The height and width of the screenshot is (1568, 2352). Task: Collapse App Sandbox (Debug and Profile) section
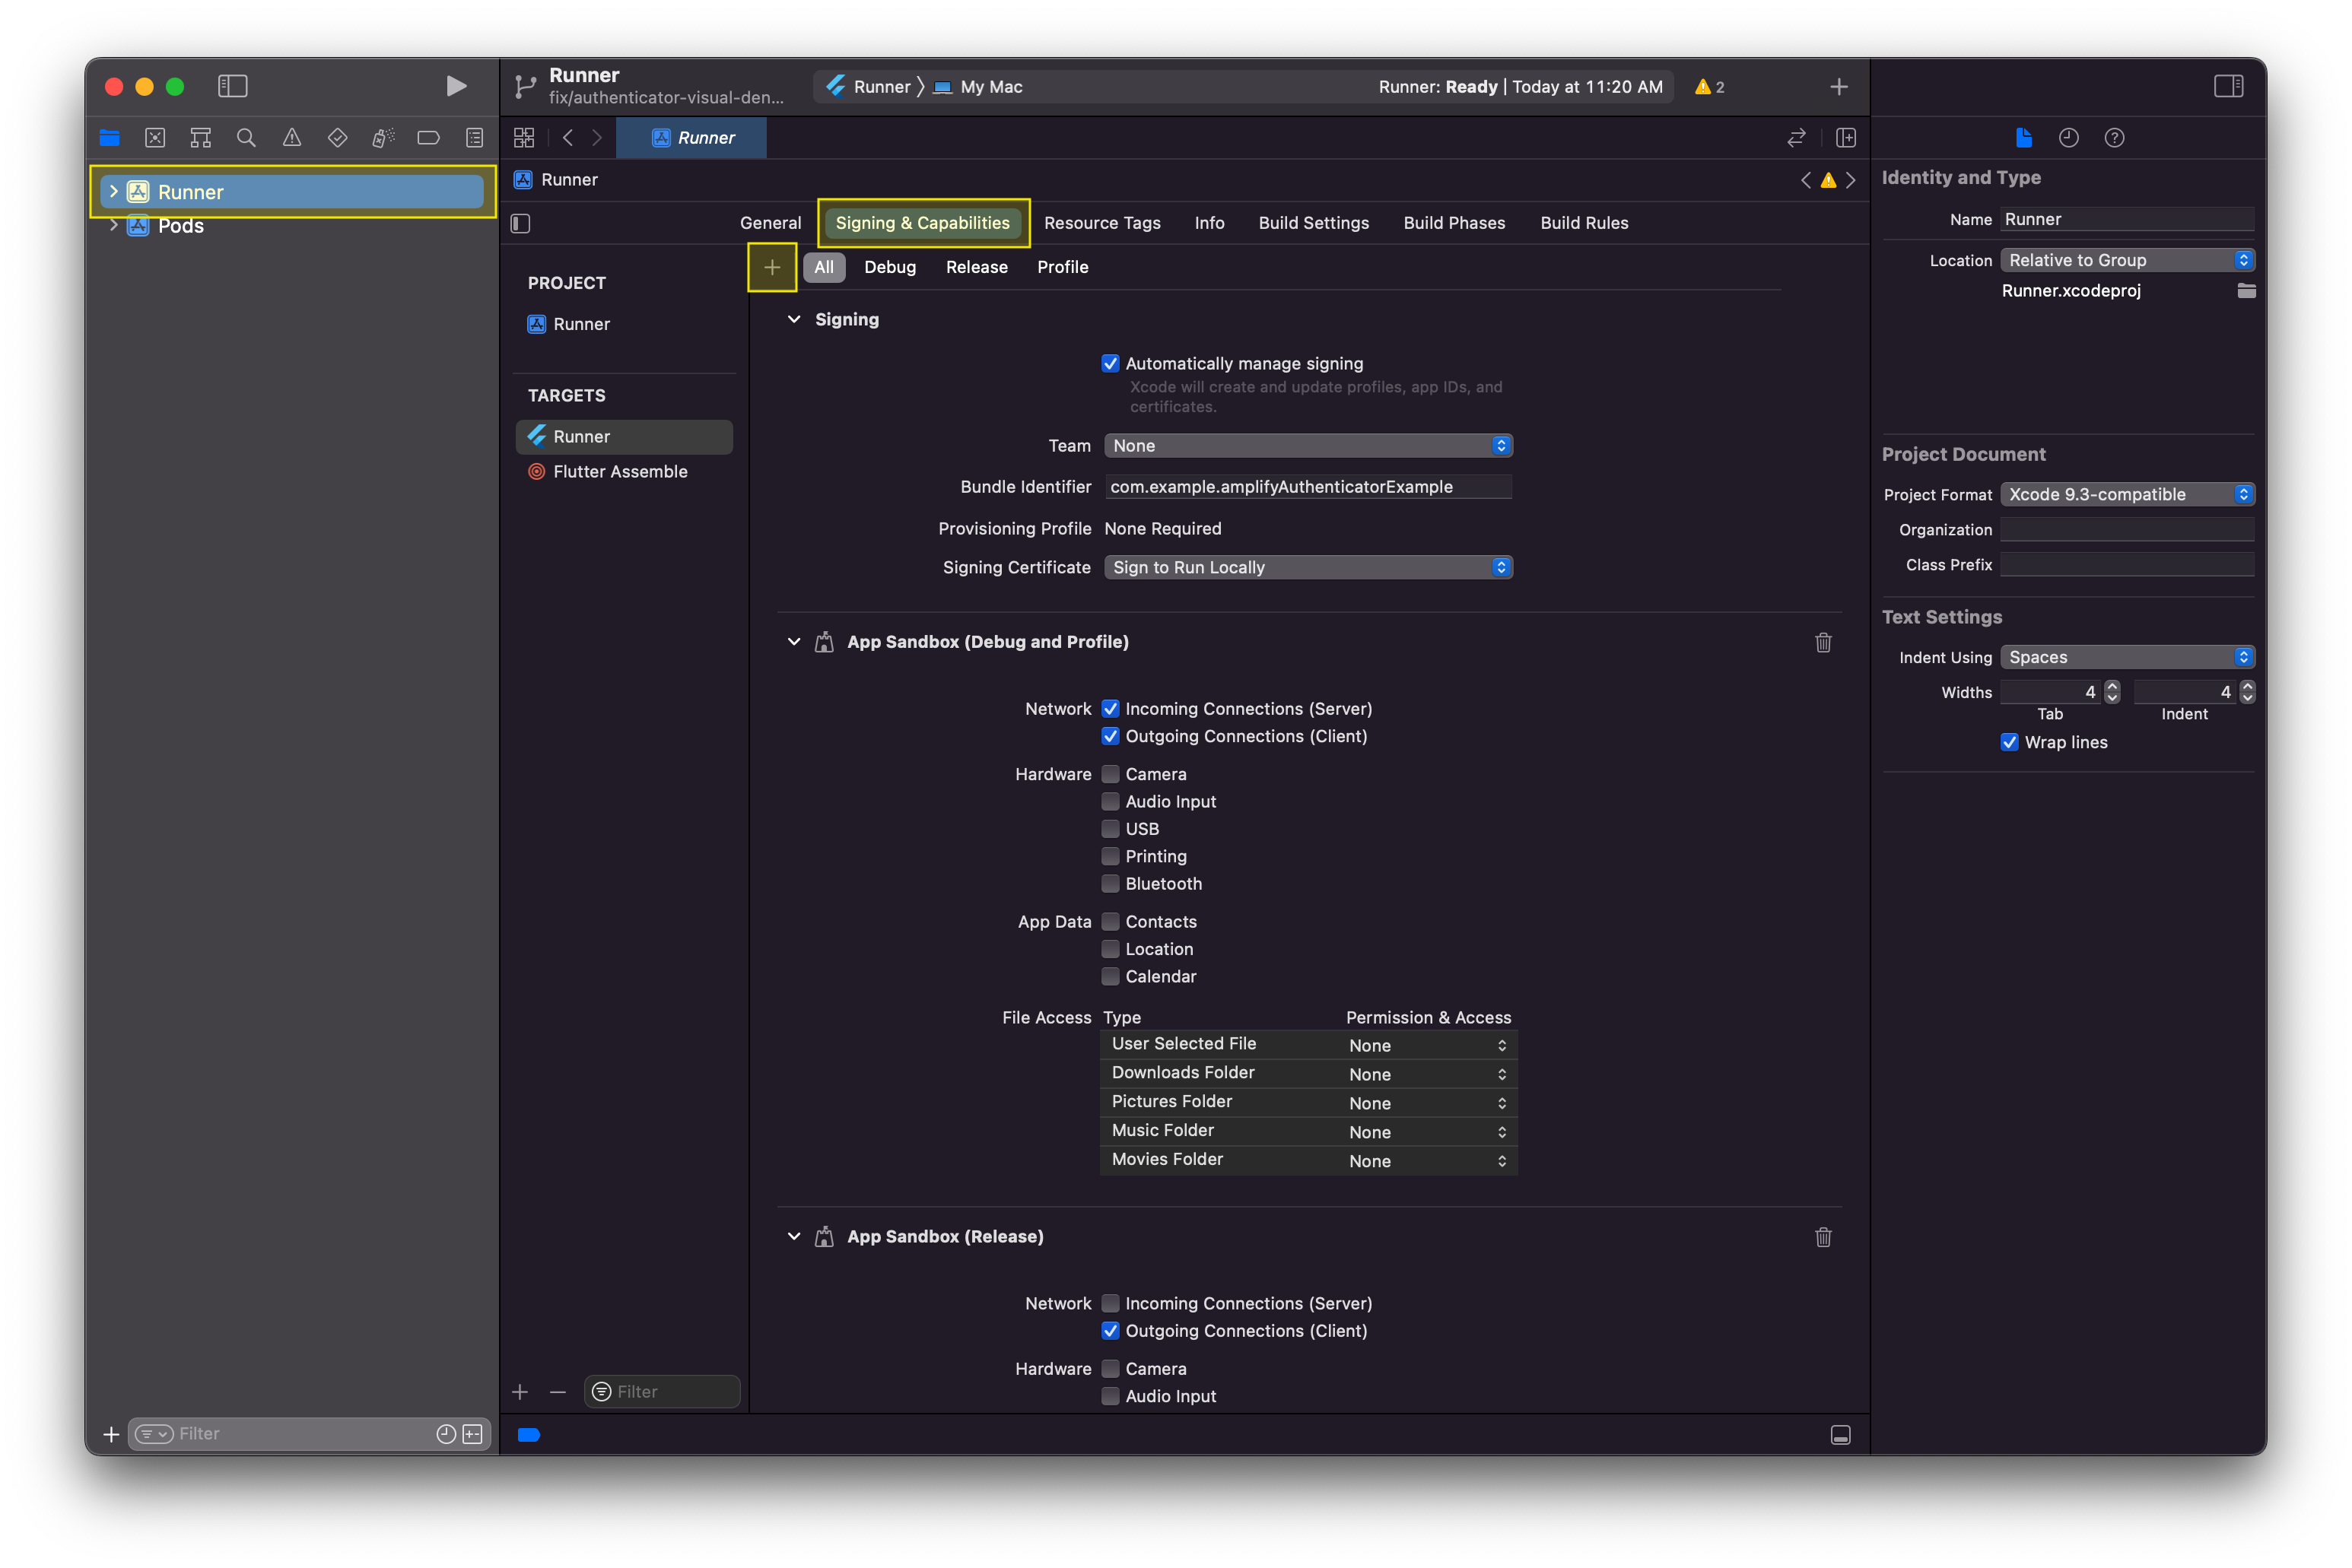tap(794, 642)
